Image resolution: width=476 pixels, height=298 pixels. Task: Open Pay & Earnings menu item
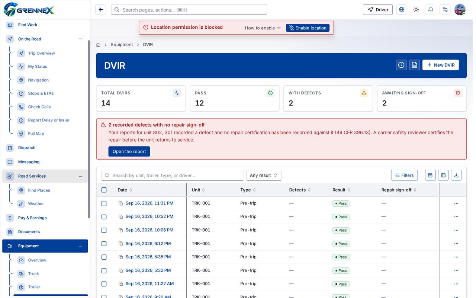(32, 218)
